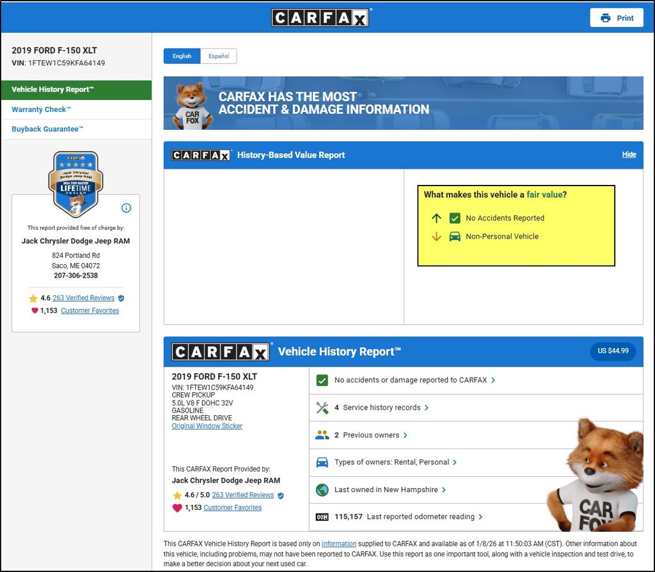Click the globe icon for last owned location
Viewport: 655px width, 572px height.
click(322, 489)
